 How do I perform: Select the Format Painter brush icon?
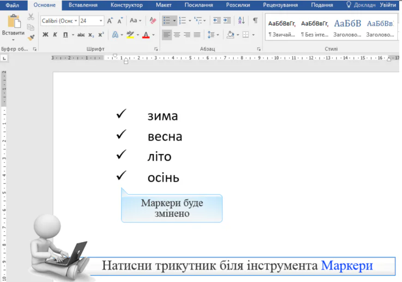point(31,38)
